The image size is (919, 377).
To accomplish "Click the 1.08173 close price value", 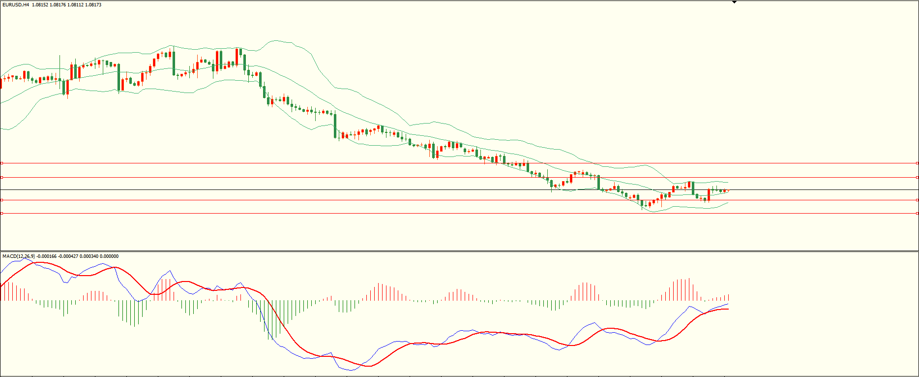I will (93, 5).
